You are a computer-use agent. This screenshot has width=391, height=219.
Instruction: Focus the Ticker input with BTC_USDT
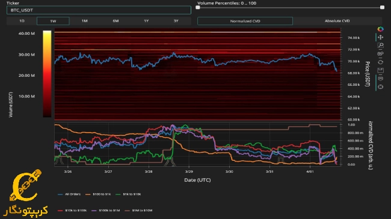pos(99,10)
